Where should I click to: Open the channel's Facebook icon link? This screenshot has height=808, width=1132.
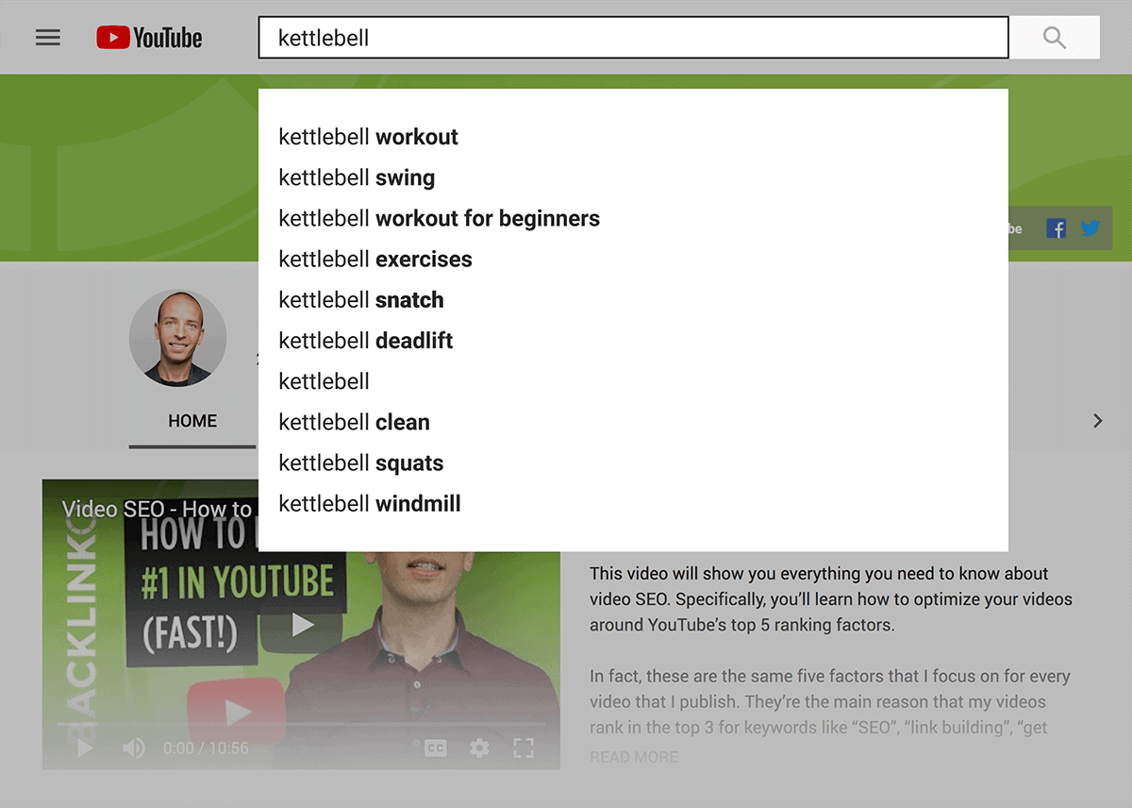(1057, 228)
